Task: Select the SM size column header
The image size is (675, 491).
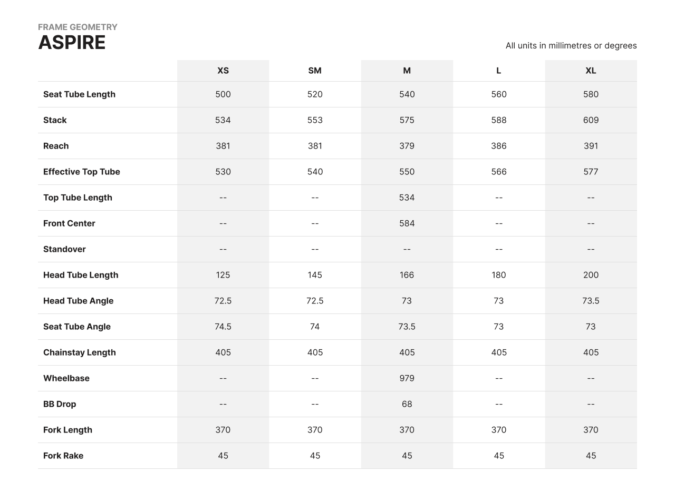Action: click(x=315, y=71)
